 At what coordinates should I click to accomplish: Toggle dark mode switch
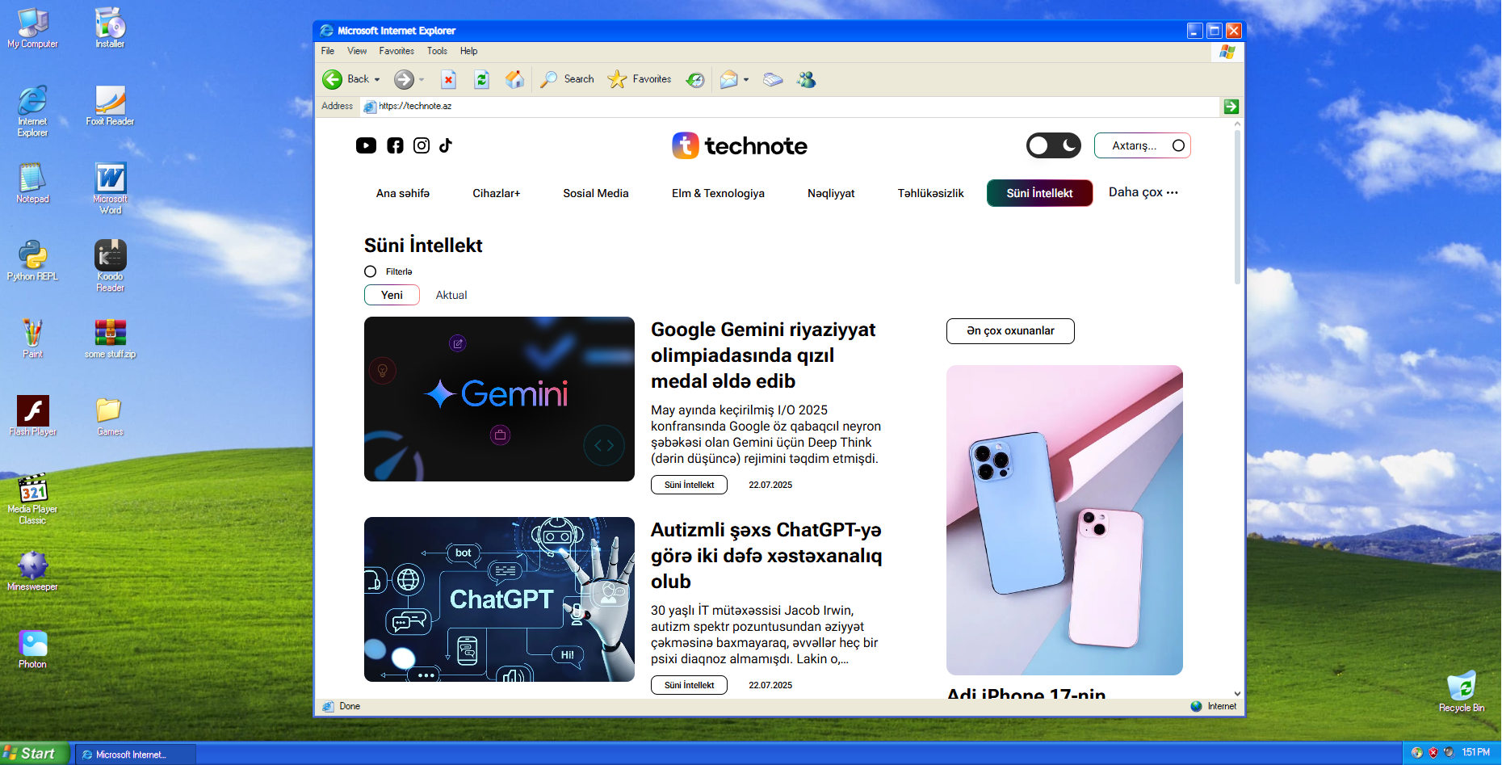[1054, 145]
